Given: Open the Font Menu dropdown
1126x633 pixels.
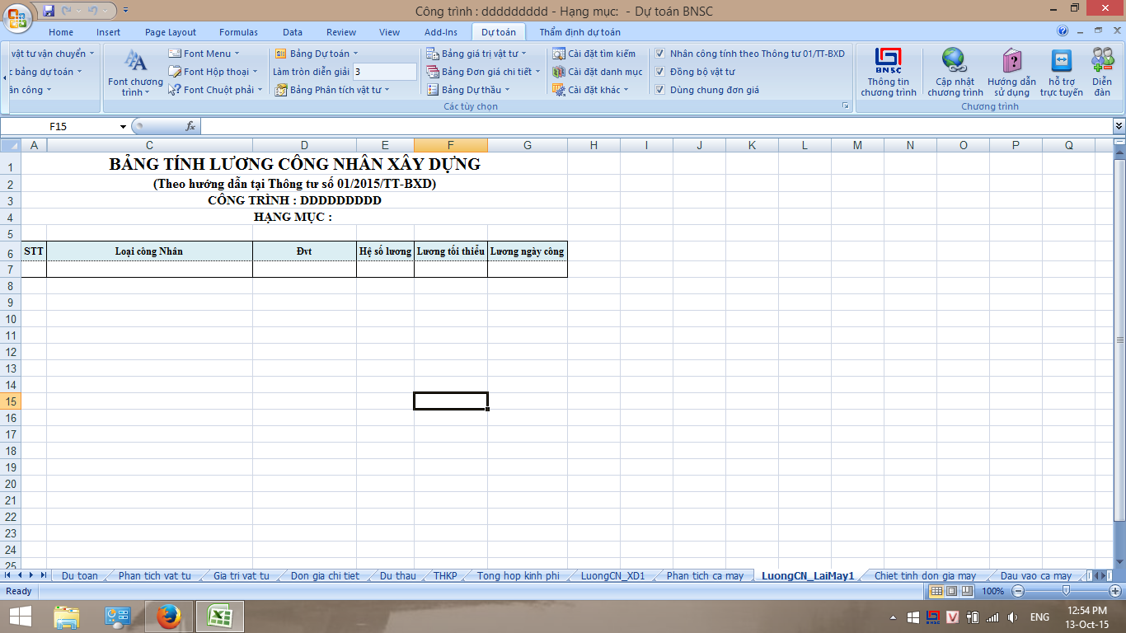Looking at the screenshot, I should pyautogui.click(x=204, y=54).
